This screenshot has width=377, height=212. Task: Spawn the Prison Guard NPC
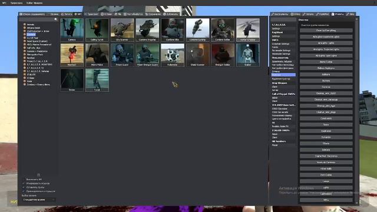click(122, 55)
